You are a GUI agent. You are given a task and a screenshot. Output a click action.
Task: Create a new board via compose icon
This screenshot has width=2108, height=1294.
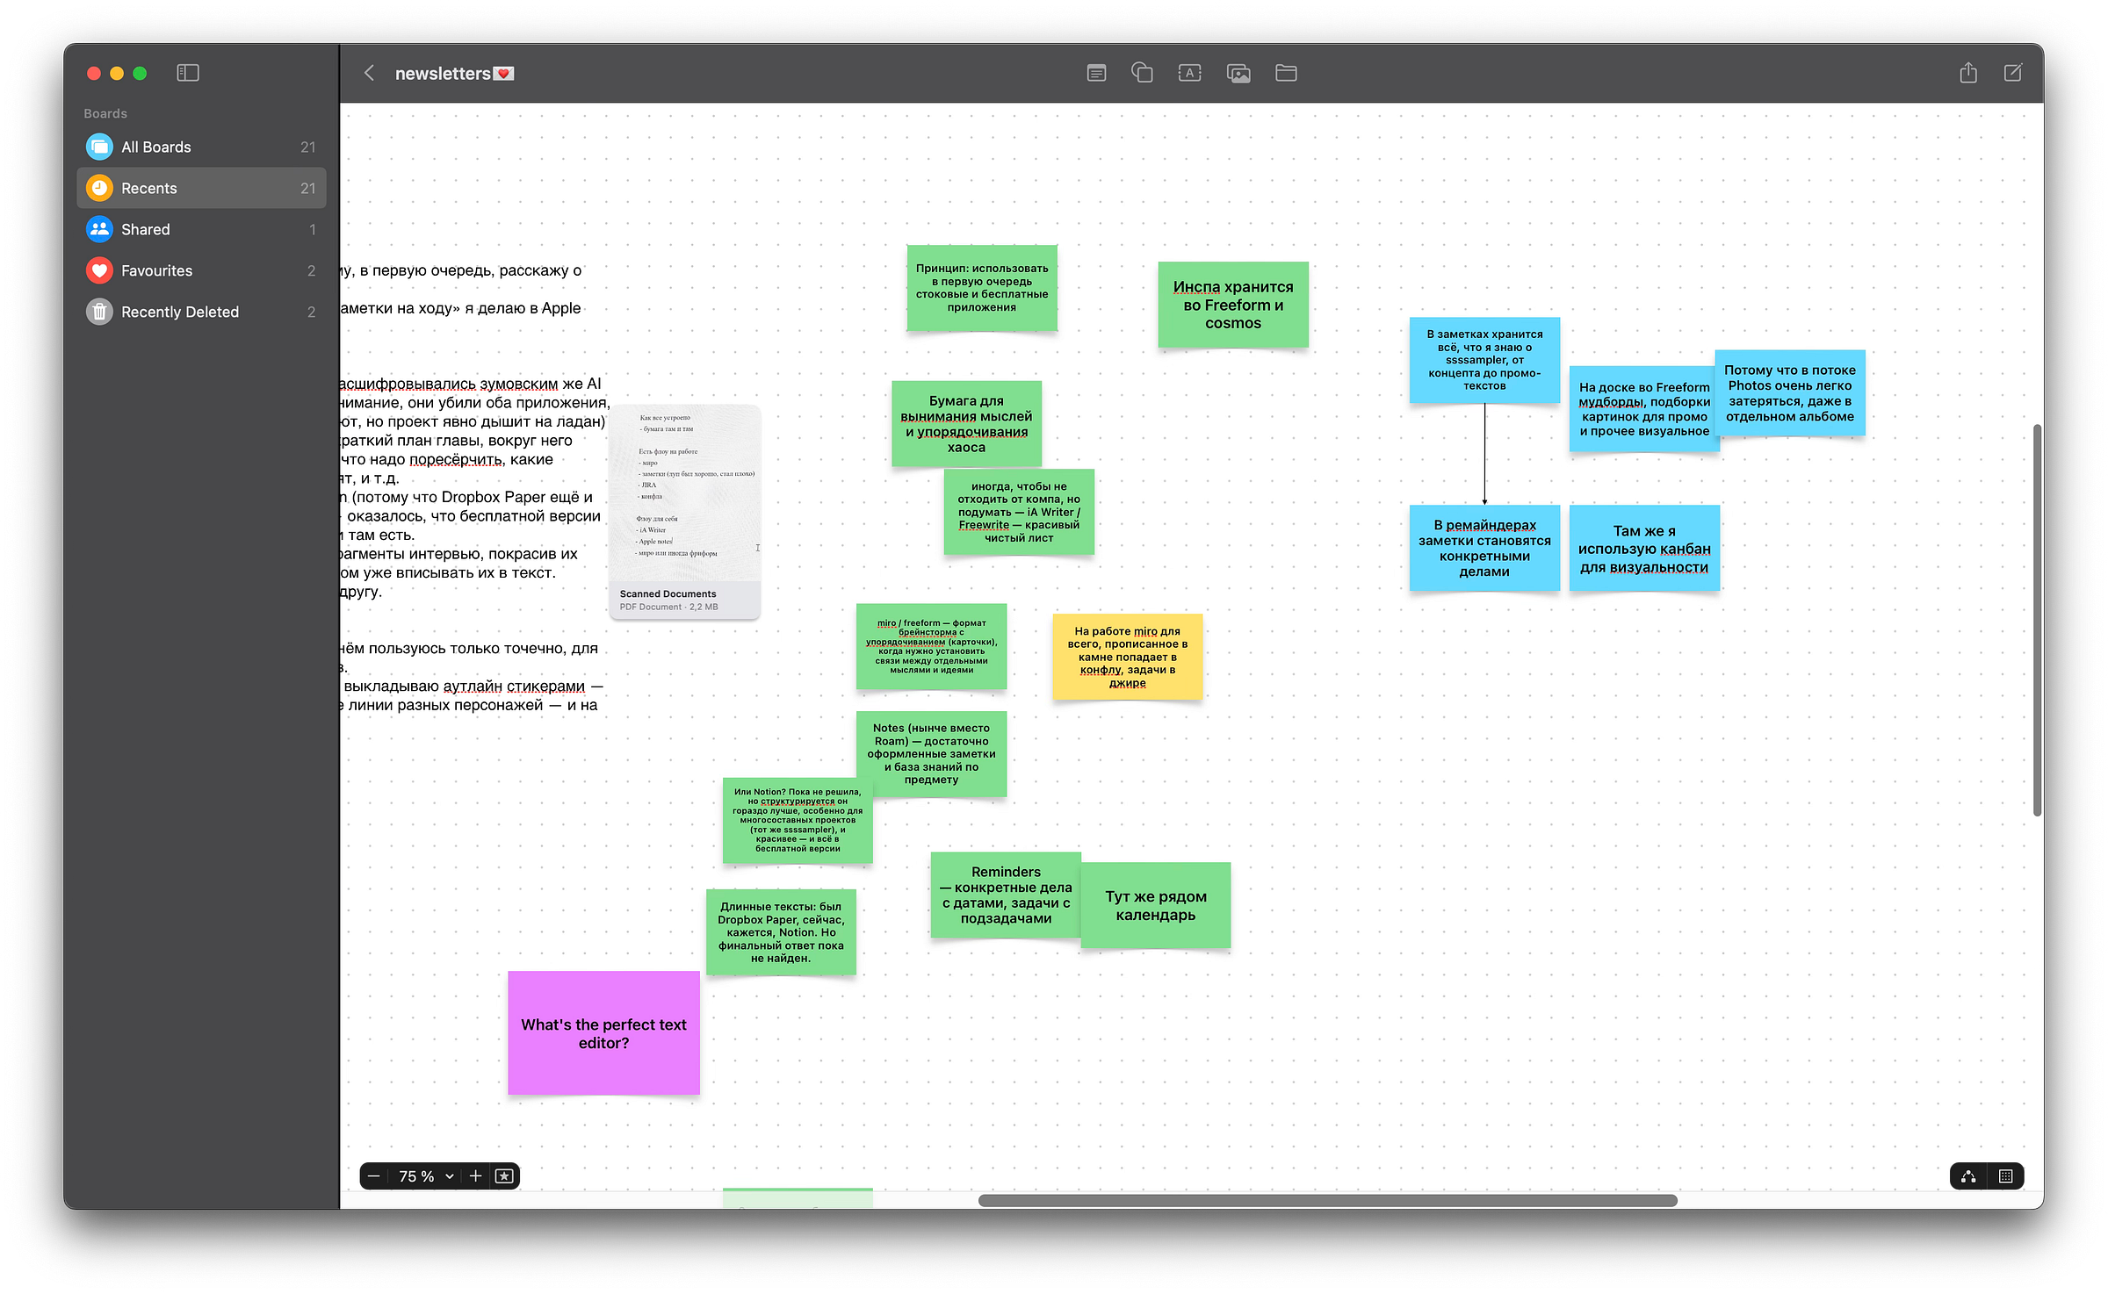[2013, 73]
